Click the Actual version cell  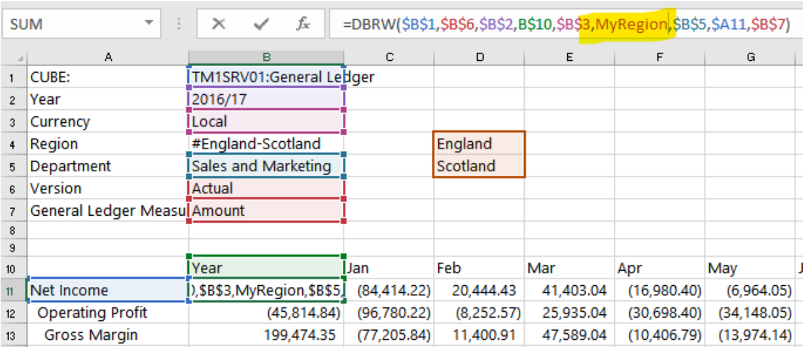pyautogui.click(x=266, y=188)
